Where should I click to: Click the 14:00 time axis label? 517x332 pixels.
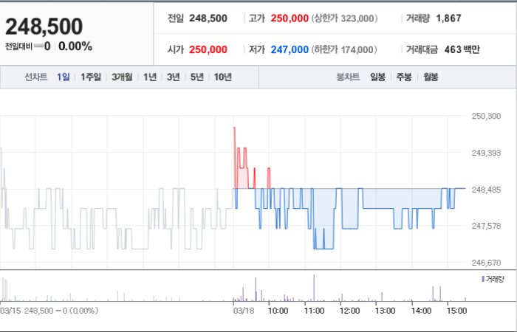(x=421, y=311)
